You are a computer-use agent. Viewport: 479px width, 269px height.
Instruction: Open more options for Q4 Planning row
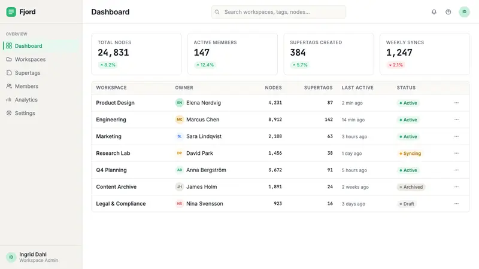tap(456, 170)
